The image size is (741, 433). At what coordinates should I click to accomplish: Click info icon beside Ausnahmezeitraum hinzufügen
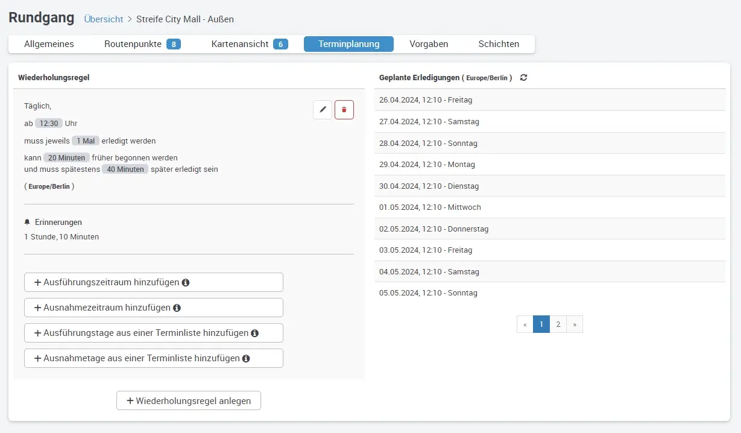177,308
